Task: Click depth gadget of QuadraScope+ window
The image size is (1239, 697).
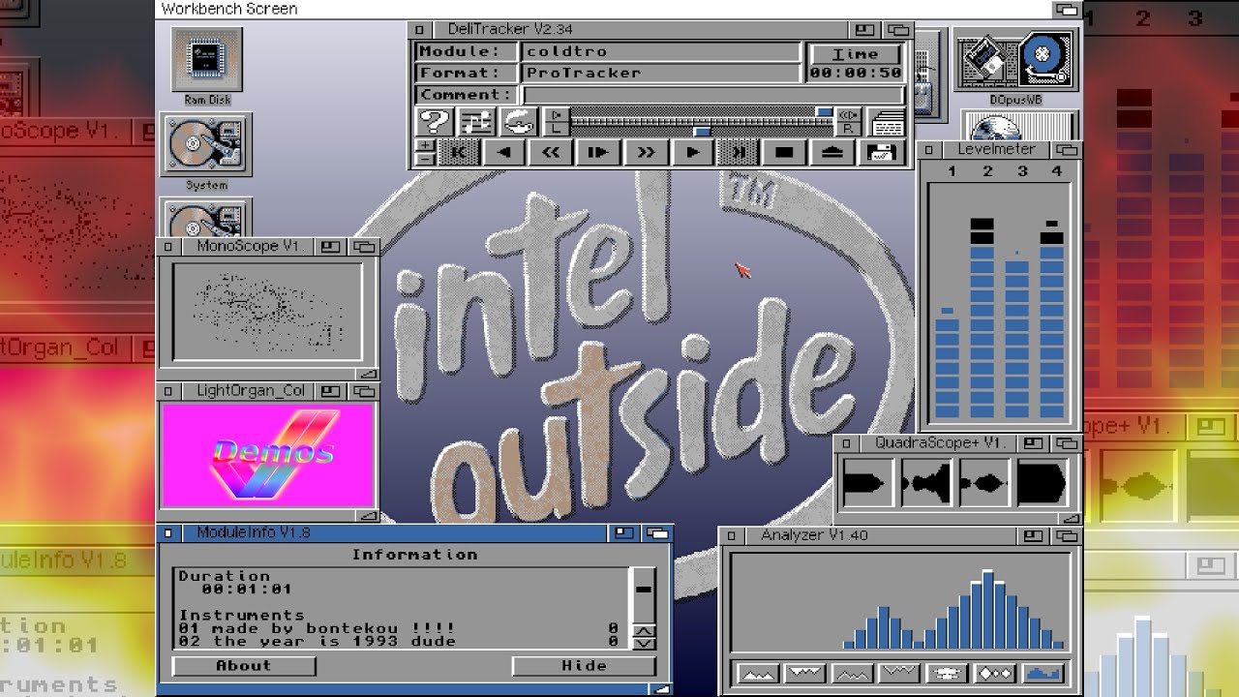Action: click(1067, 443)
